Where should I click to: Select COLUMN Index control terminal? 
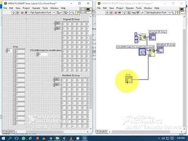click(x=142, y=52)
